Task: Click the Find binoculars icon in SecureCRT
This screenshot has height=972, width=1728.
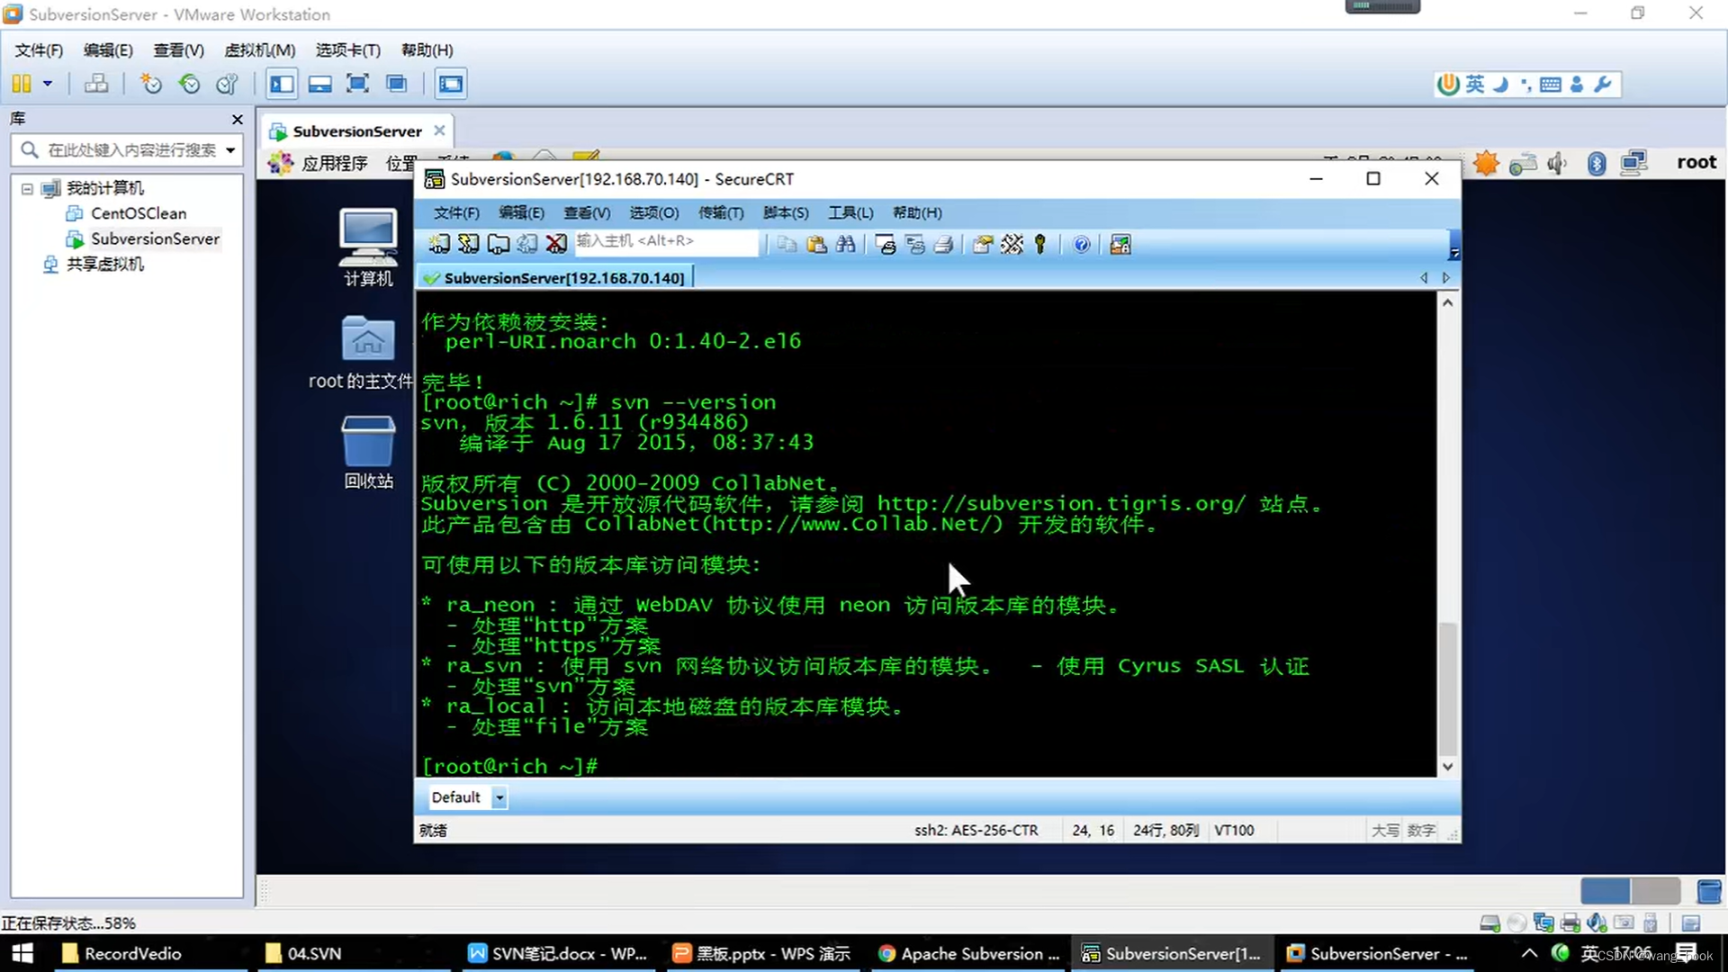Action: pyautogui.click(x=845, y=244)
